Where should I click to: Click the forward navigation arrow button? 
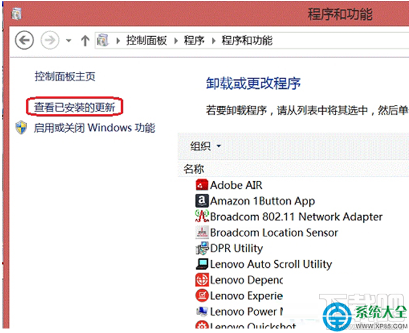click(x=50, y=40)
